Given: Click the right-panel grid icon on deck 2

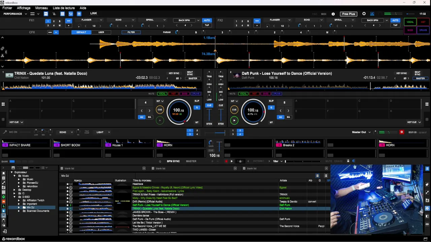Looking at the screenshot, I should (x=427, y=104).
